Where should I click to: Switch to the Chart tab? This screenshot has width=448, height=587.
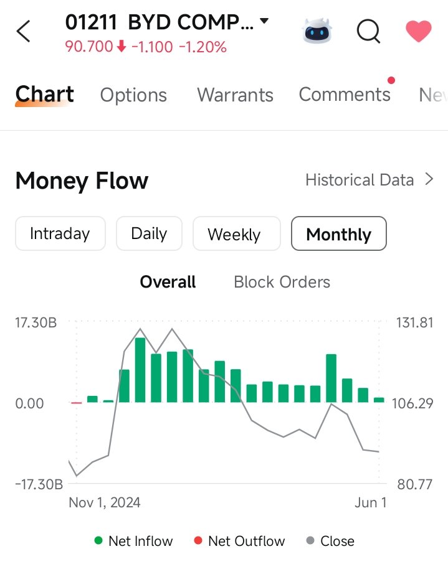point(45,94)
